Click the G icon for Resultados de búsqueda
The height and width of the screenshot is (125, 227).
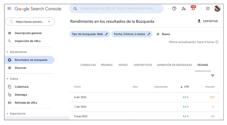(x=10, y=60)
